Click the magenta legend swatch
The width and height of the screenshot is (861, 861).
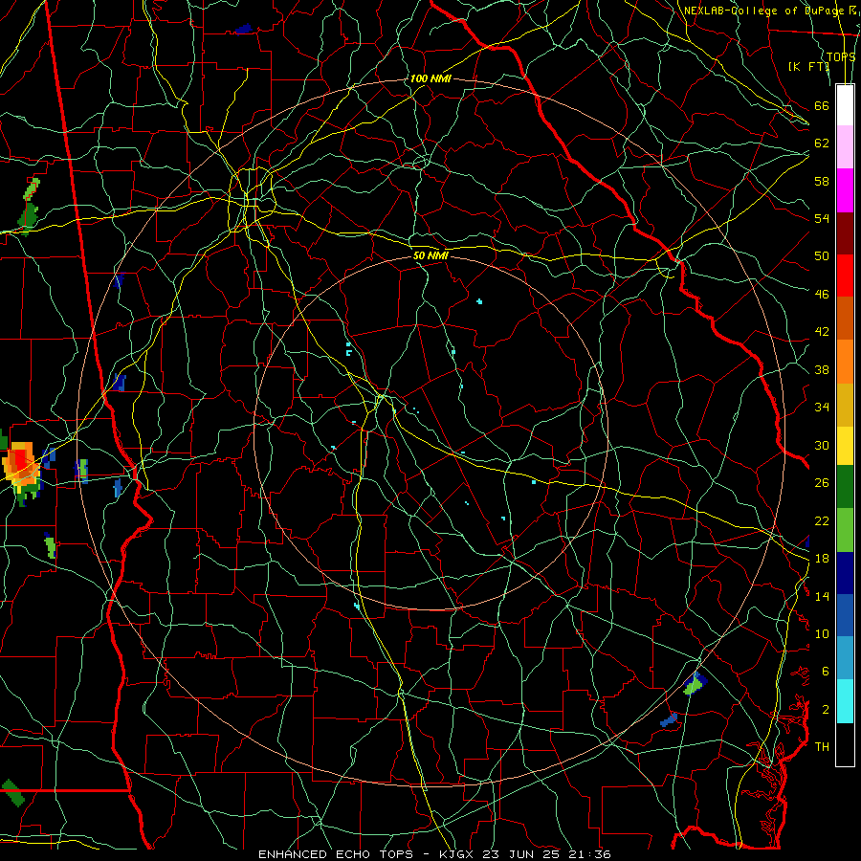point(845,190)
